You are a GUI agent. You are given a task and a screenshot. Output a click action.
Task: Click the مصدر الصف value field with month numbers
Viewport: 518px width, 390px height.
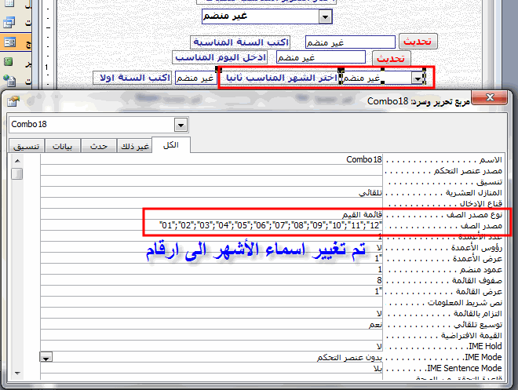pos(211,225)
